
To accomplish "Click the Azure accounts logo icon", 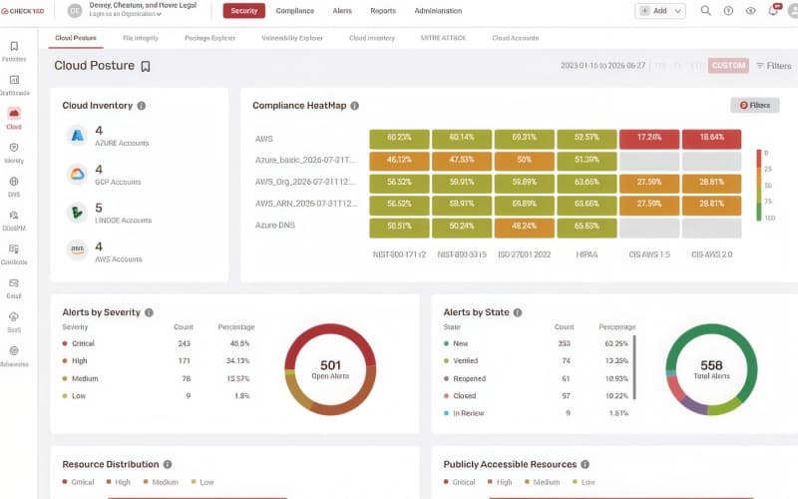I will click(78, 136).
